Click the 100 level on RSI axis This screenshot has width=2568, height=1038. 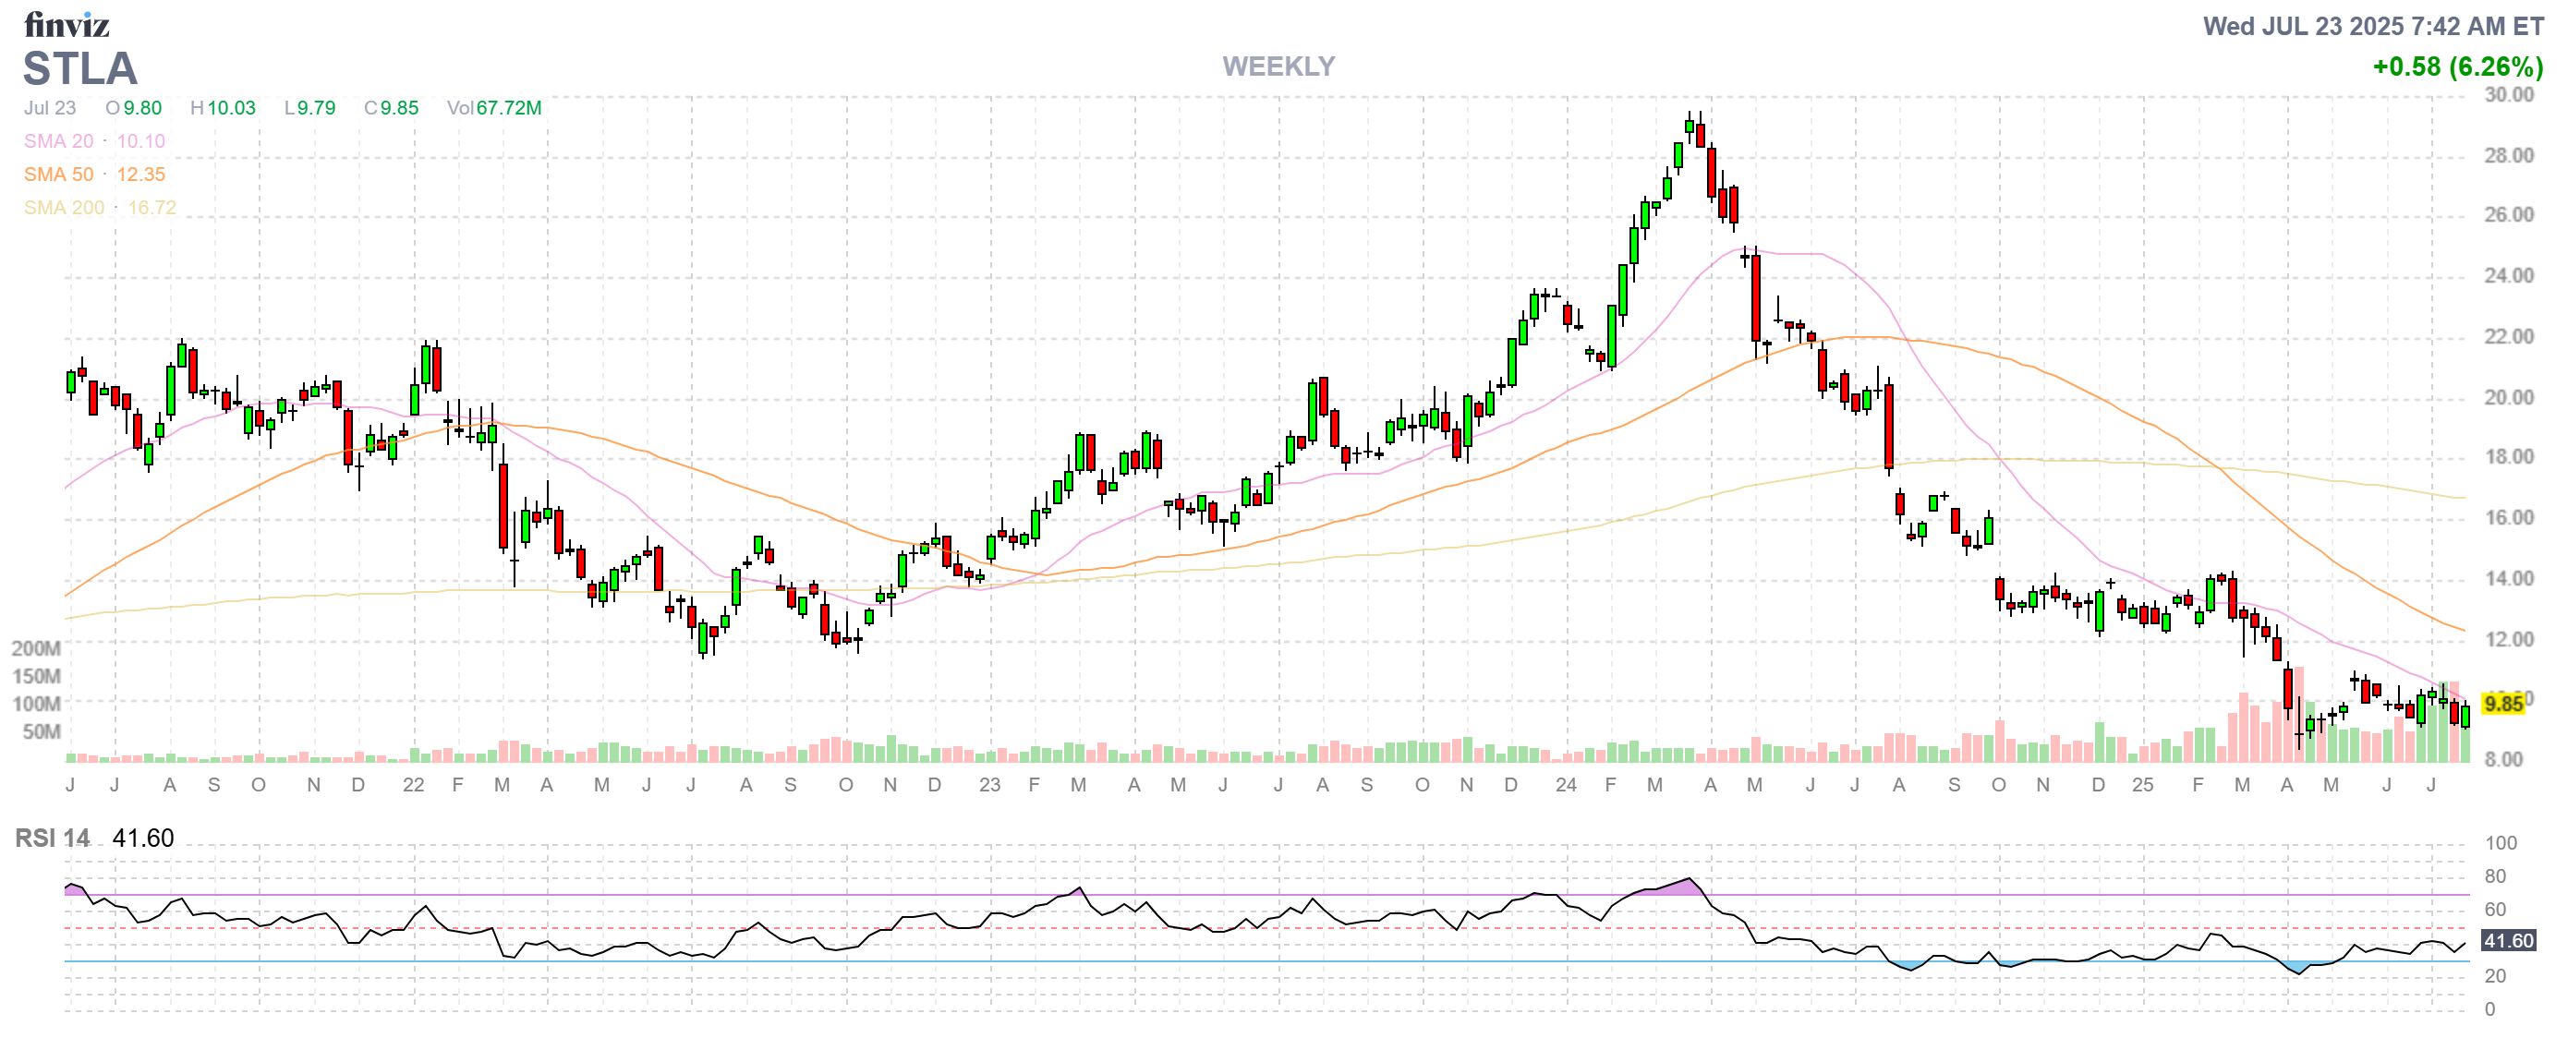(x=2501, y=843)
